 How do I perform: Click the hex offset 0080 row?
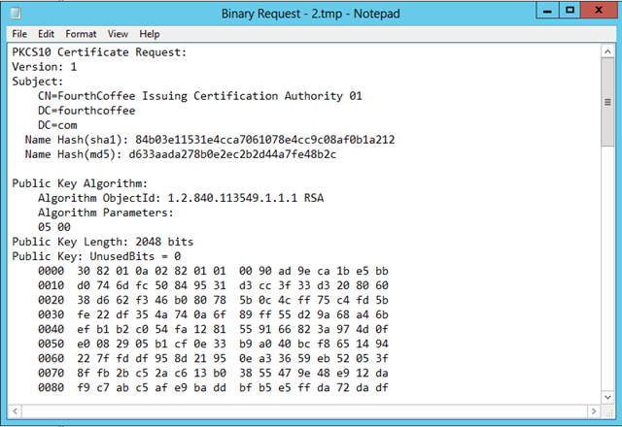213,388
